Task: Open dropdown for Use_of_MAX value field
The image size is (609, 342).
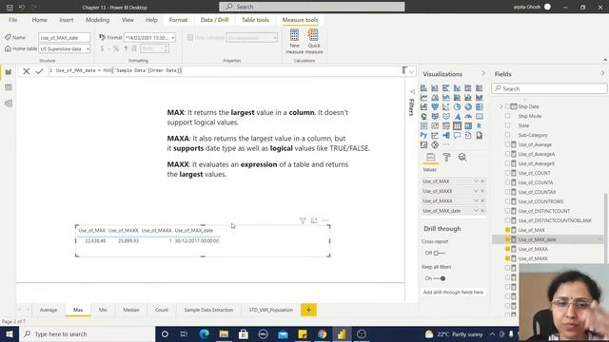Action: [476, 181]
